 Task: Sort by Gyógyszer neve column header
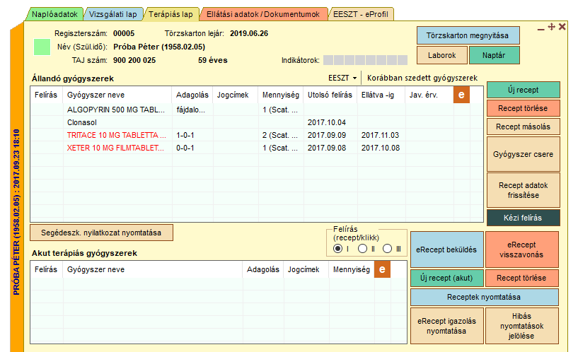pyautogui.click(x=95, y=94)
